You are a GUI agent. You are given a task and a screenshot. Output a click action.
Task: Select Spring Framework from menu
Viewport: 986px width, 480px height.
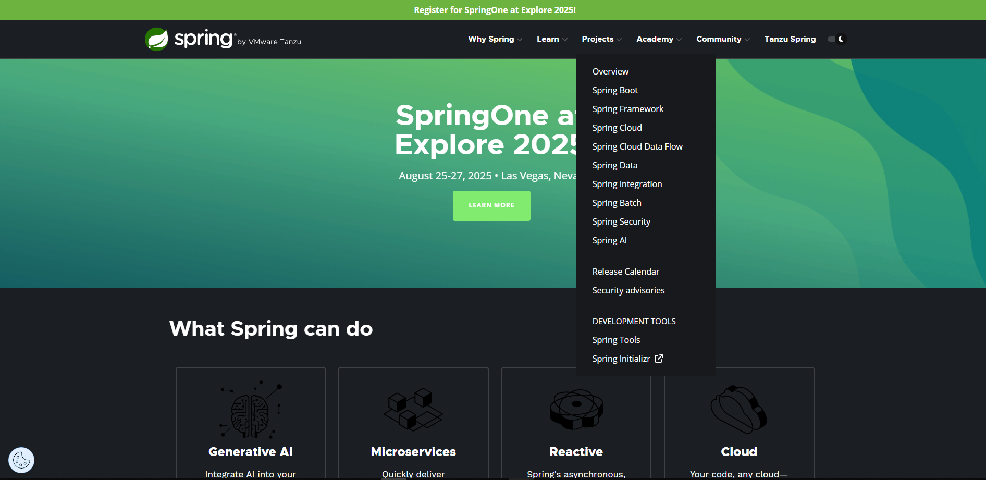(x=628, y=109)
